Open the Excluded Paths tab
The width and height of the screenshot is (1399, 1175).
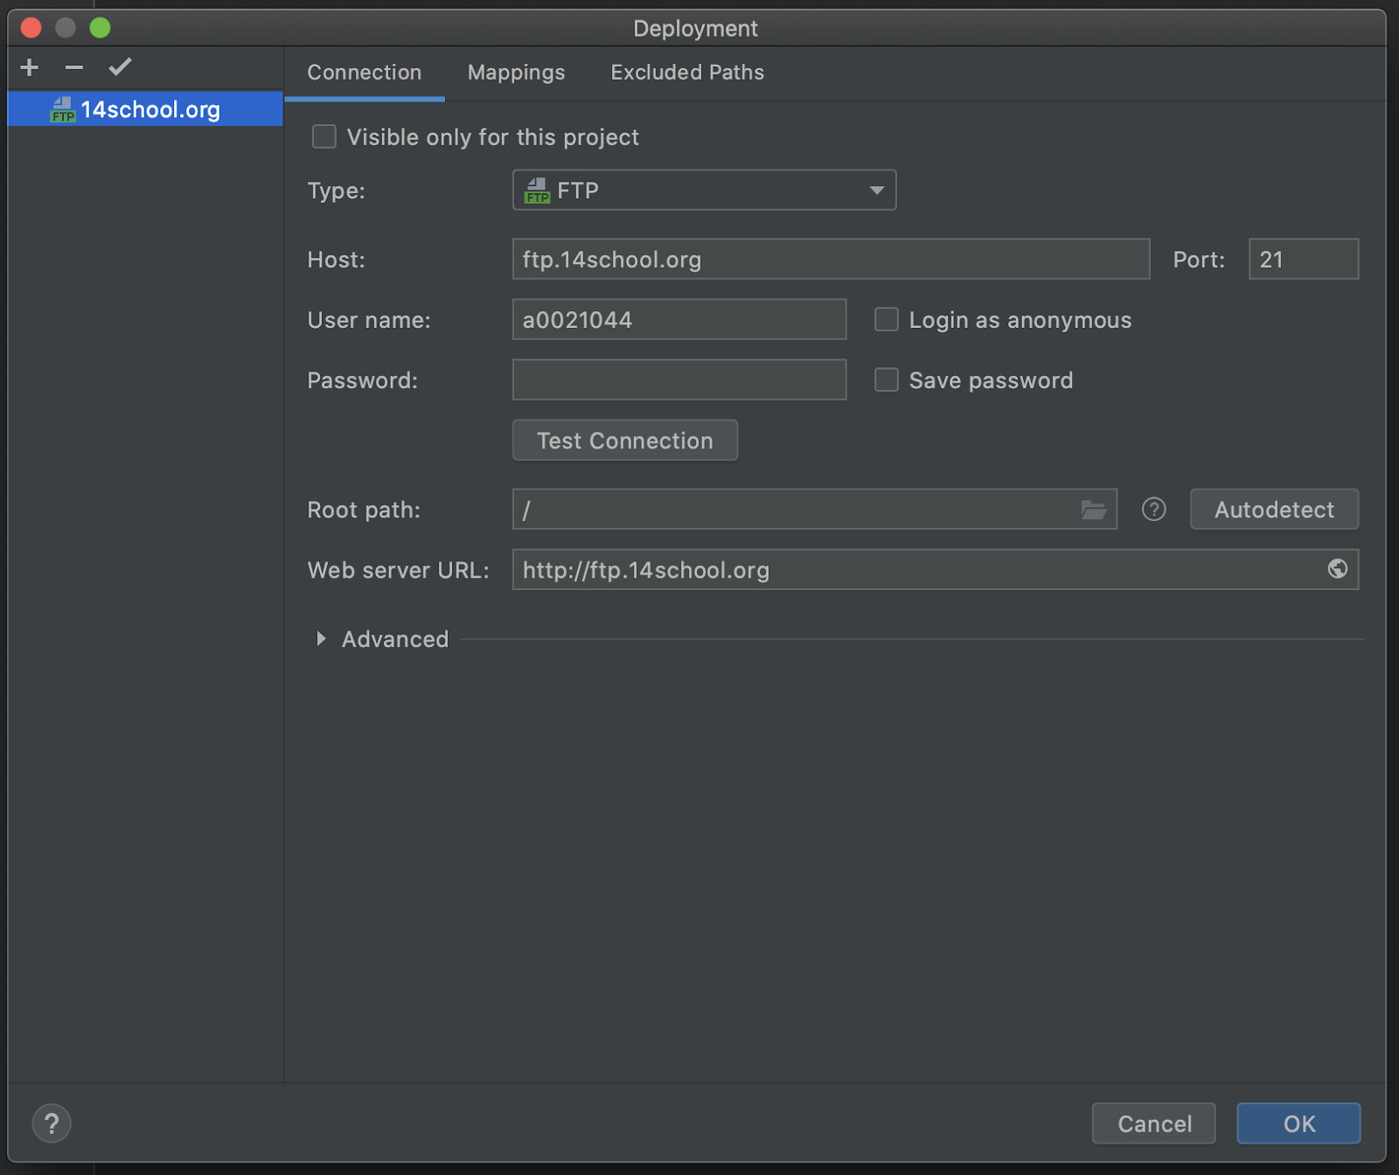687,73
